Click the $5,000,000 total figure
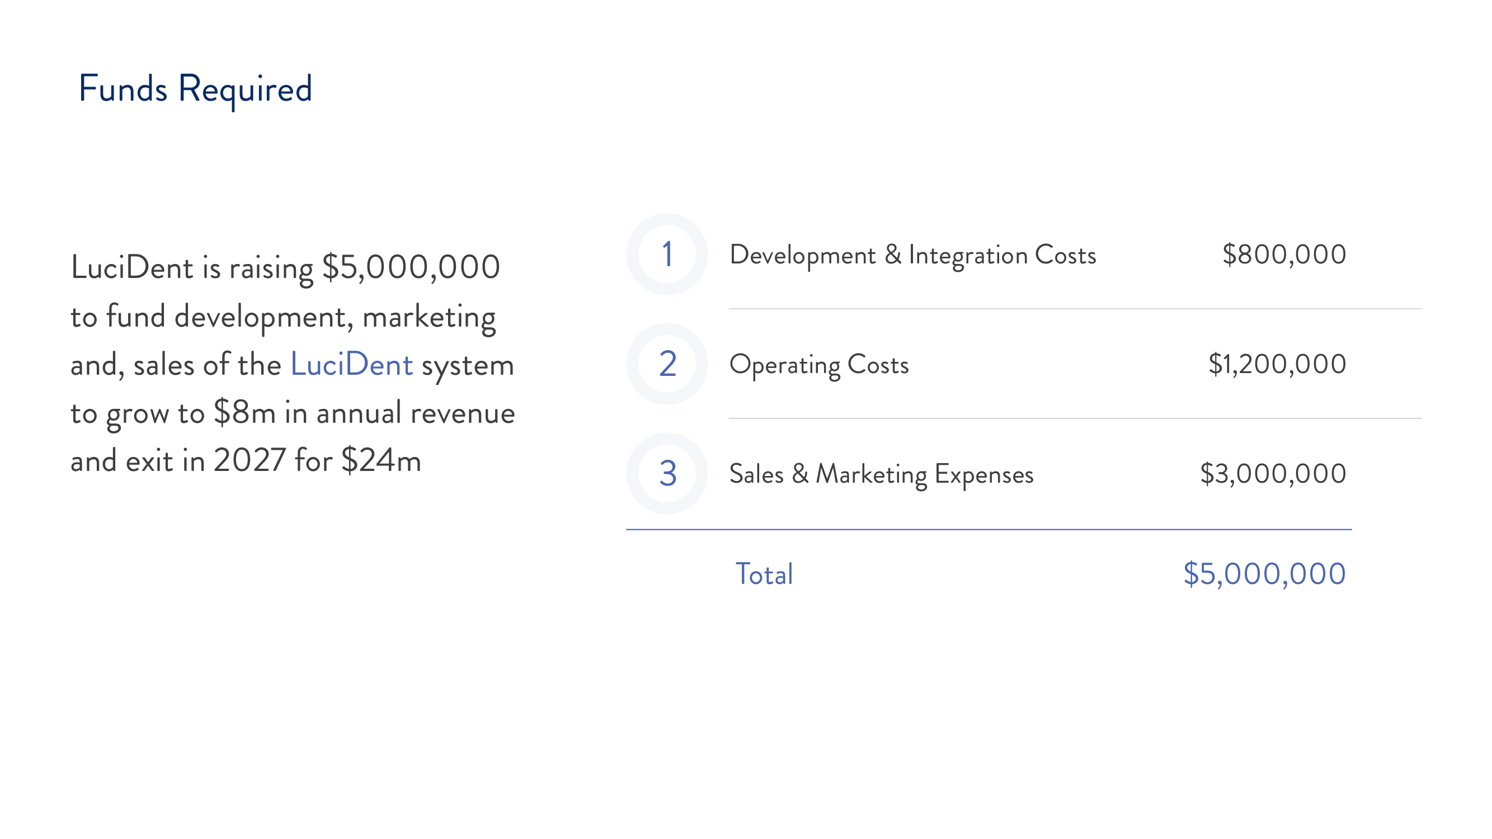Image resolution: width=1492 pixels, height=839 pixels. pyautogui.click(x=1263, y=574)
